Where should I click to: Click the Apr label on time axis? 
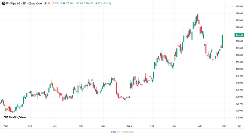tap(200, 126)
